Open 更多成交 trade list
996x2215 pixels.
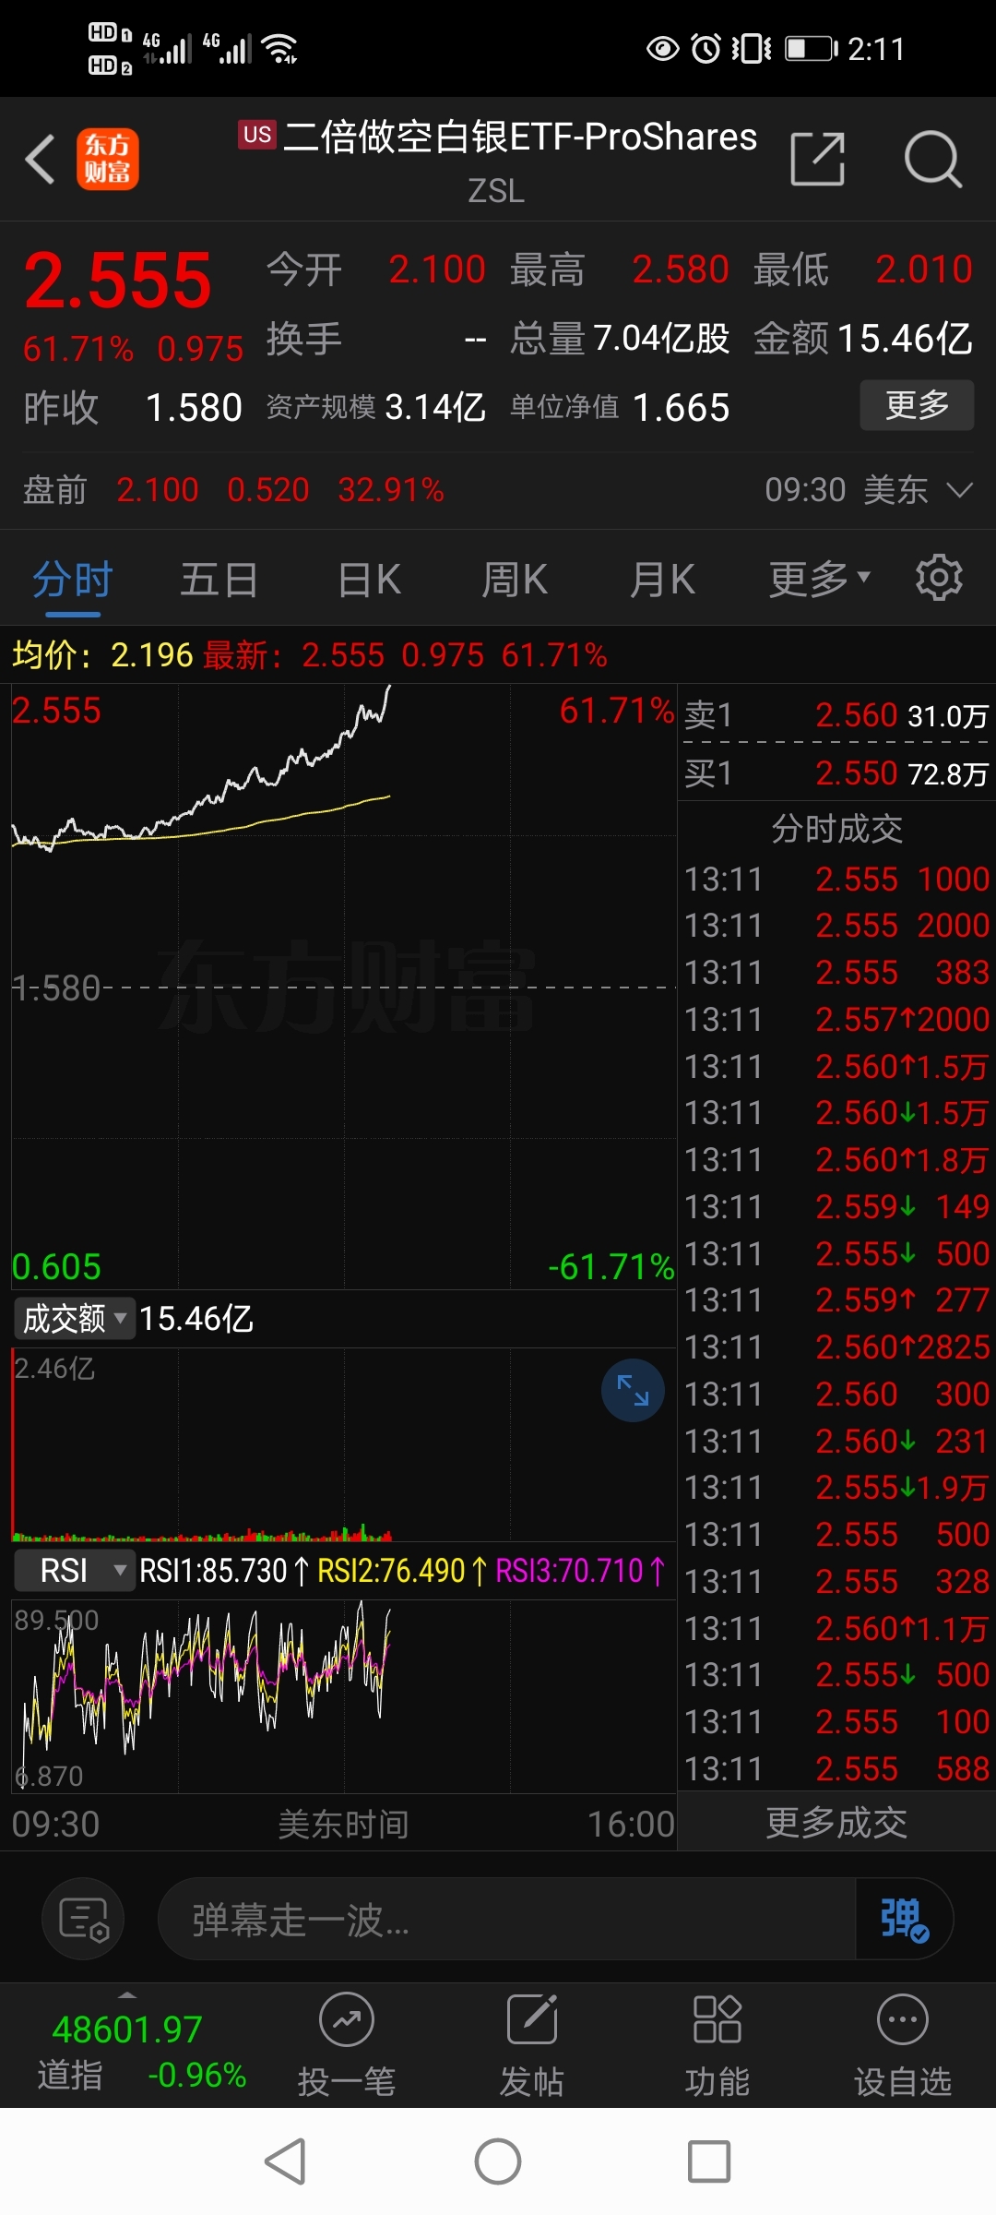pos(836,1823)
